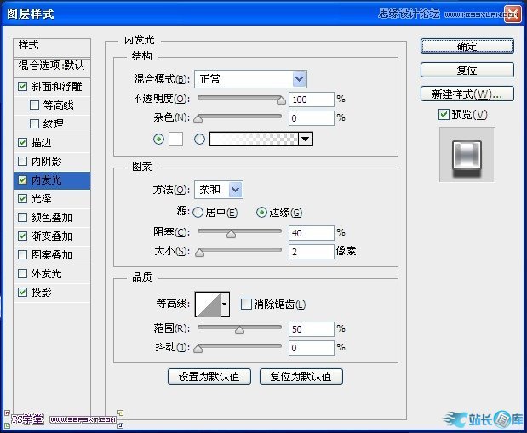Open the 渐变叠加 style settings

[52, 236]
